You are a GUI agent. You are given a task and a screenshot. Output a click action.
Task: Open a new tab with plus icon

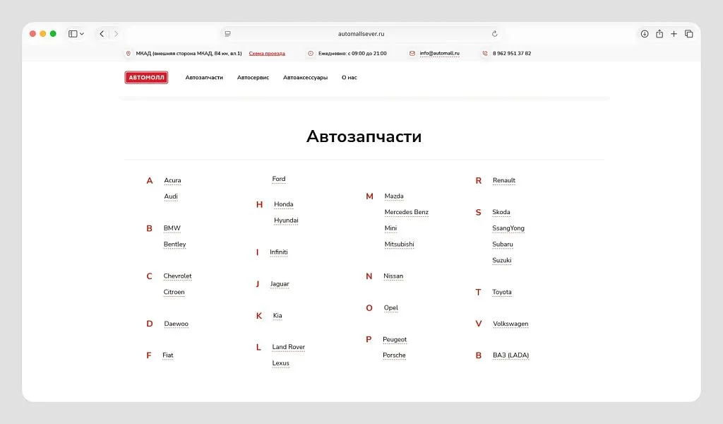674,34
